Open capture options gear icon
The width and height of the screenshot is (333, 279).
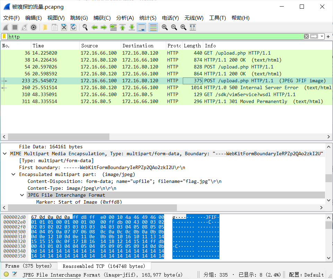tap(34, 27)
